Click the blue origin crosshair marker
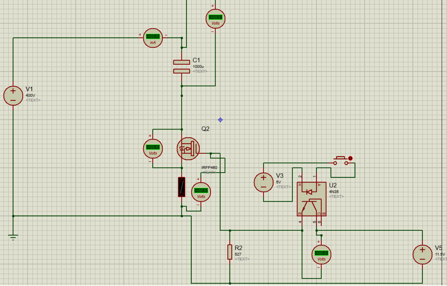Viewport: 447px width, 286px height. (x=220, y=120)
